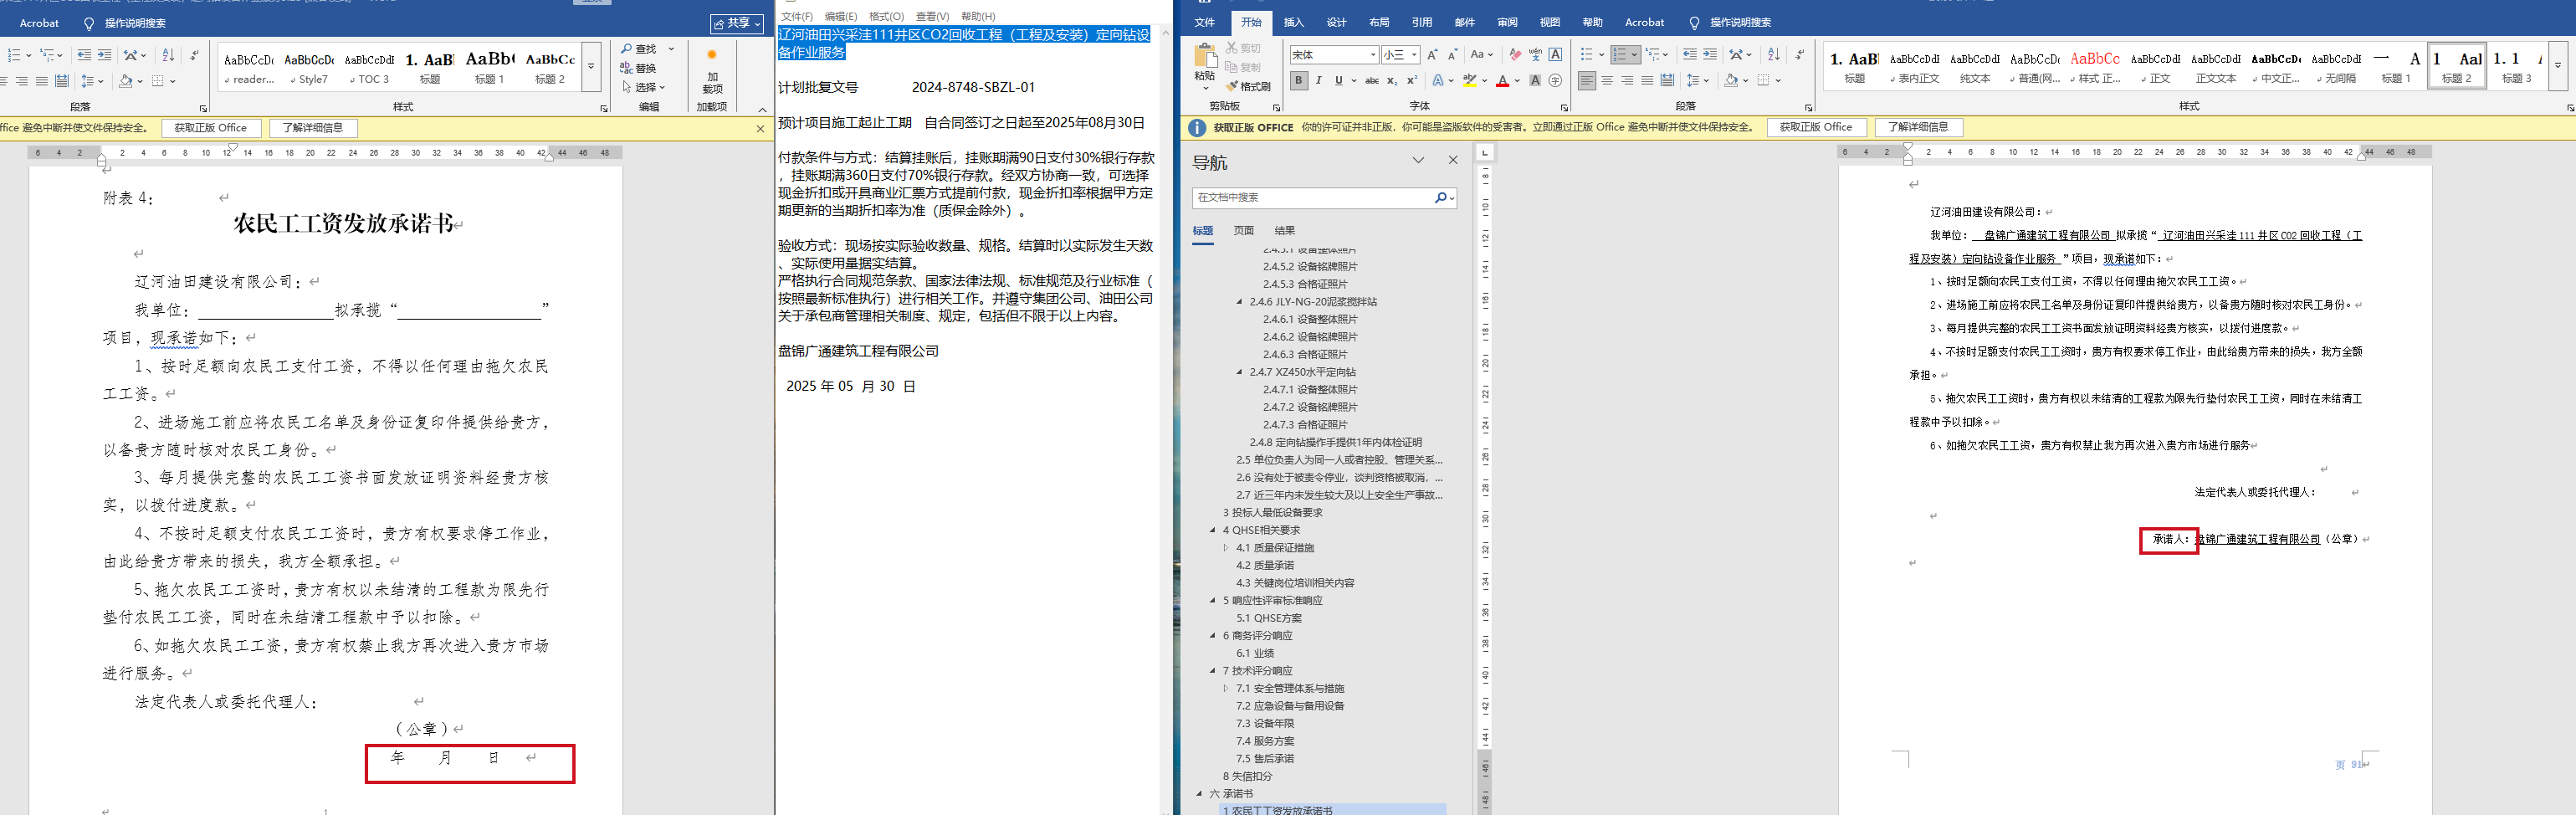The image size is (2576, 815).
Task: Toggle bullet list in right Word window
Action: (1587, 55)
